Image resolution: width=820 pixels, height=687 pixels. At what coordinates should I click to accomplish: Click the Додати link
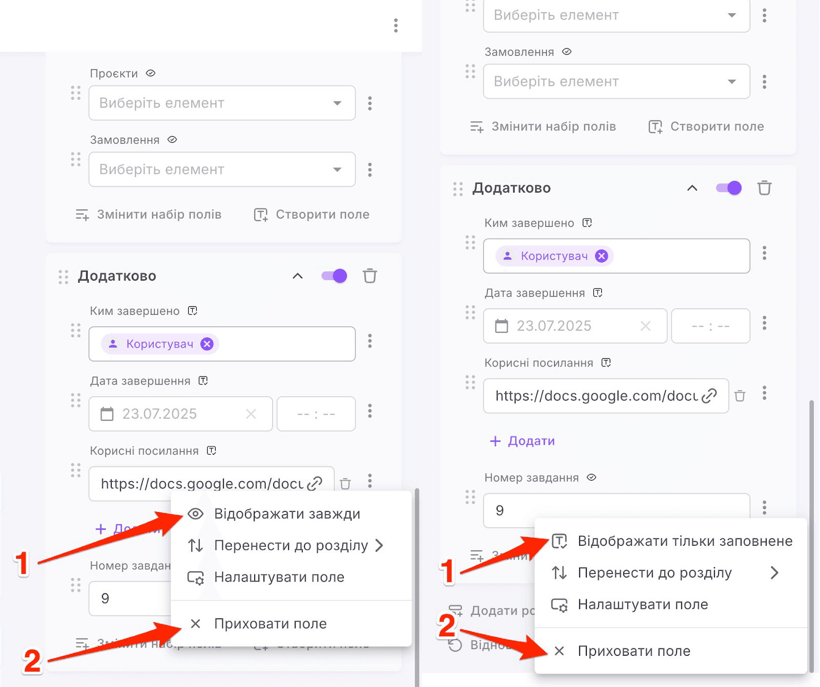click(x=522, y=441)
